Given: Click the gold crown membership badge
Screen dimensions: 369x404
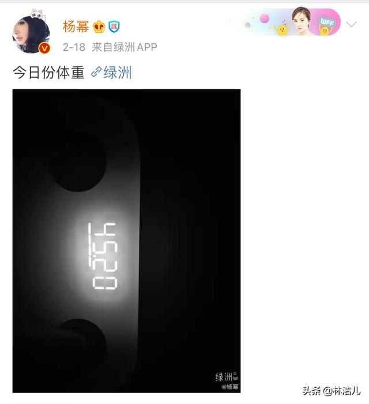Looking at the screenshot, I should point(99,27).
